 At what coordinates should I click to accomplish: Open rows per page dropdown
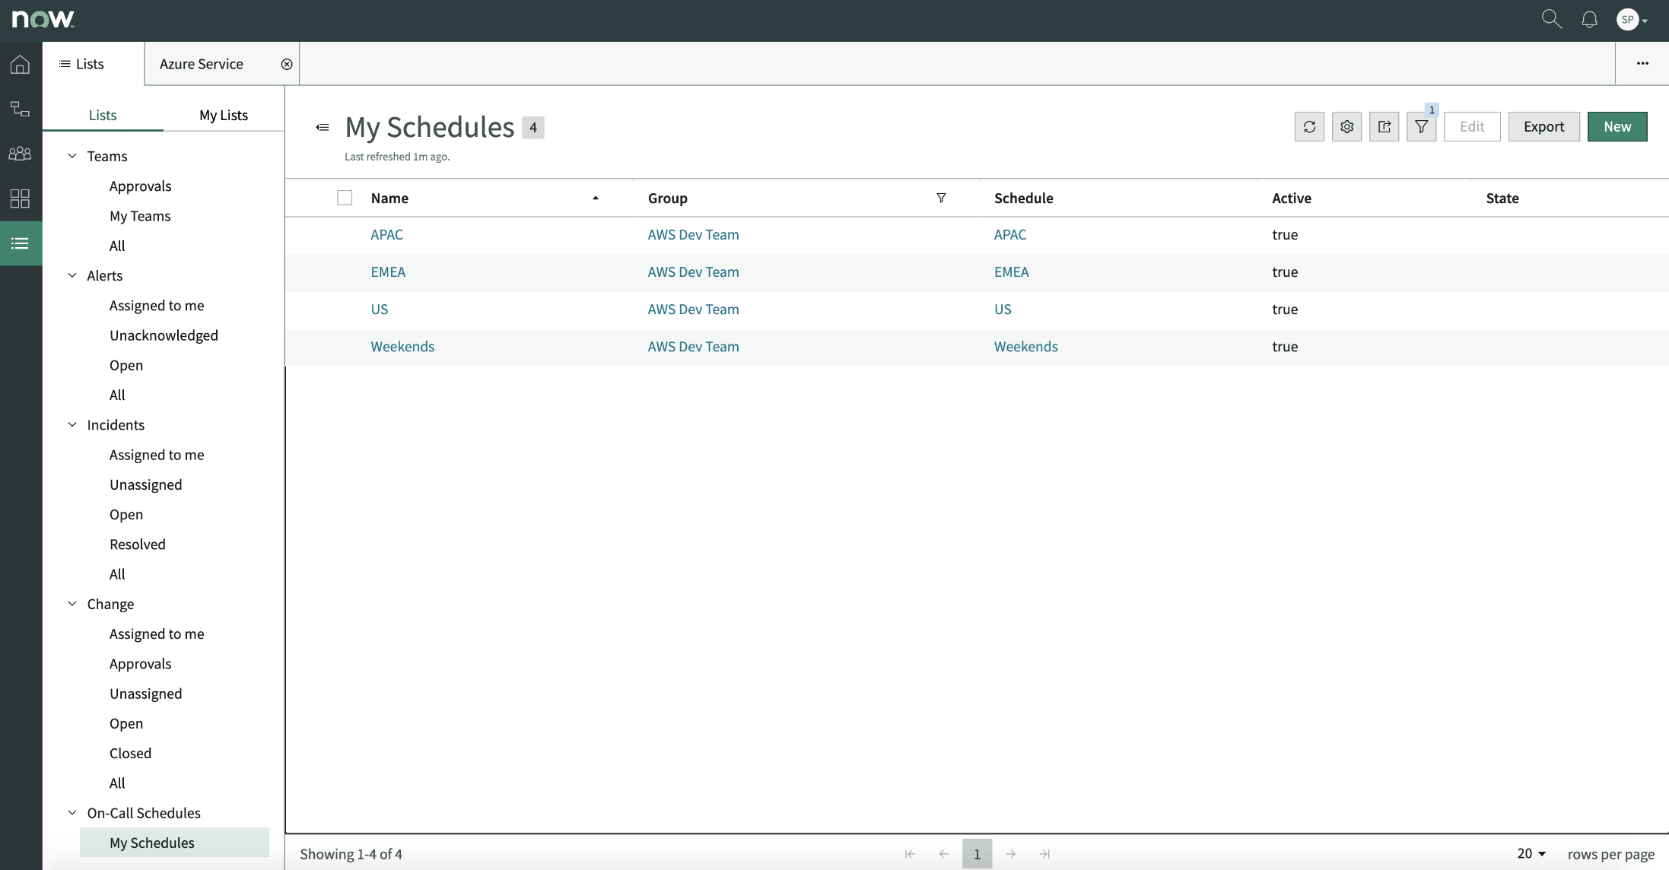[1531, 853]
